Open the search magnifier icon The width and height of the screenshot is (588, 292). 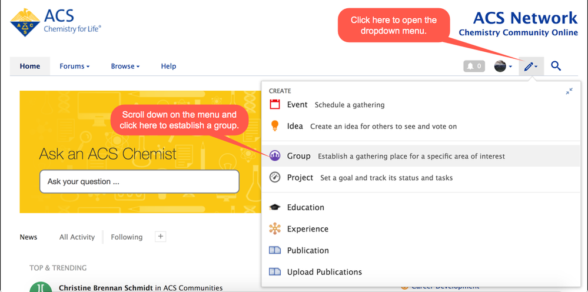tap(556, 67)
